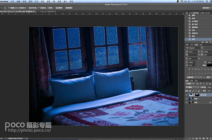Hide the 夜空大图 layer eye icon
The height and width of the screenshot is (140, 212).
(187, 95)
